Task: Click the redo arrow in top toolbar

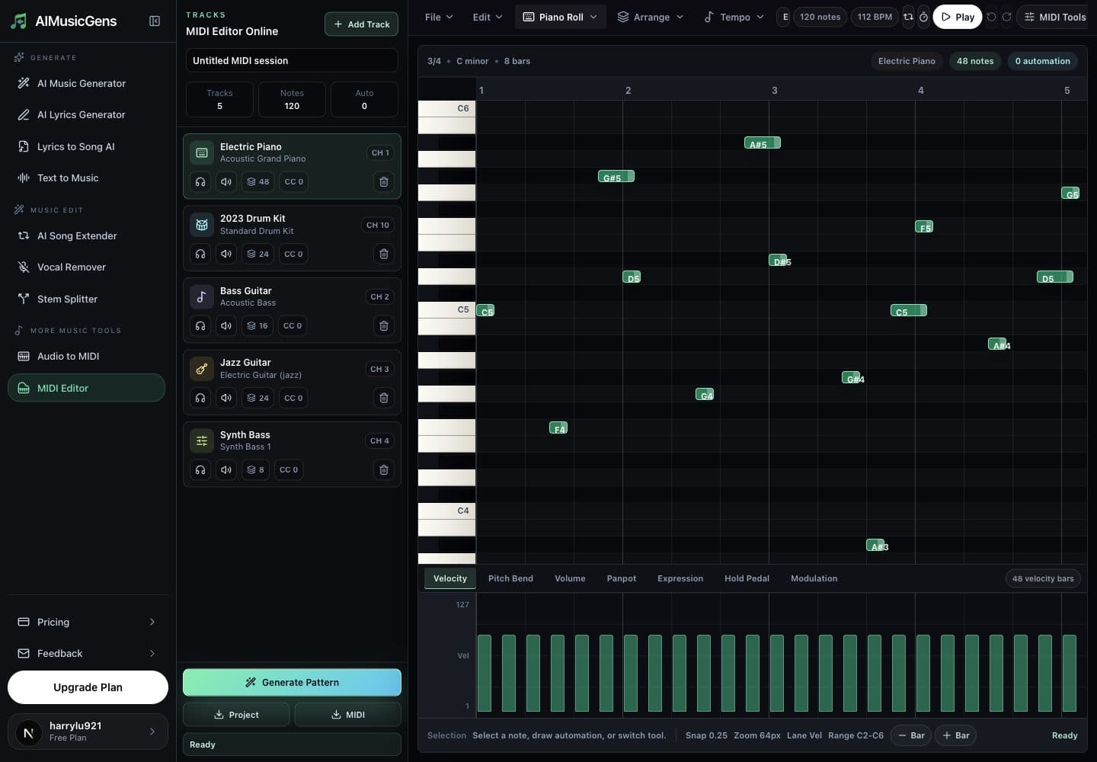Action: pyautogui.click(x=1006, y=17)
